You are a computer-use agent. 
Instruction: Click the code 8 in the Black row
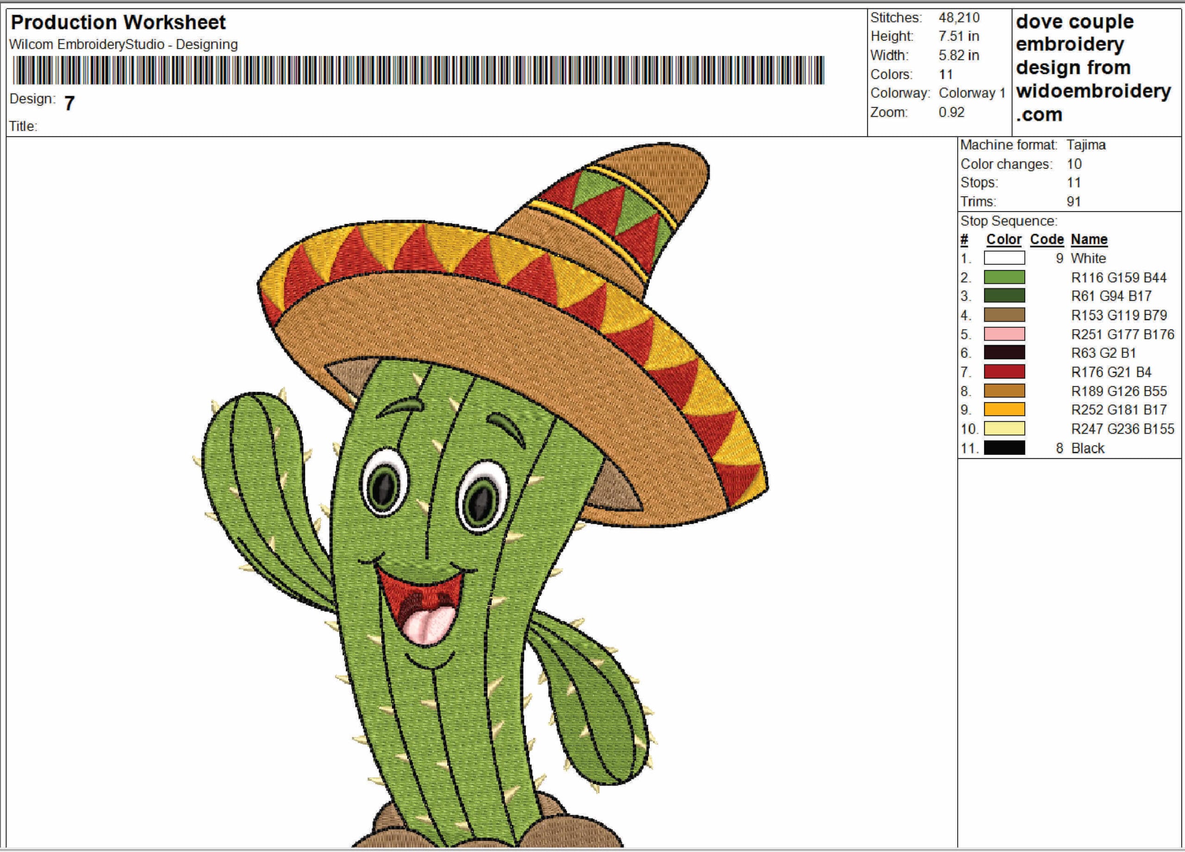pyautogui.click(x=1059, y=448)
